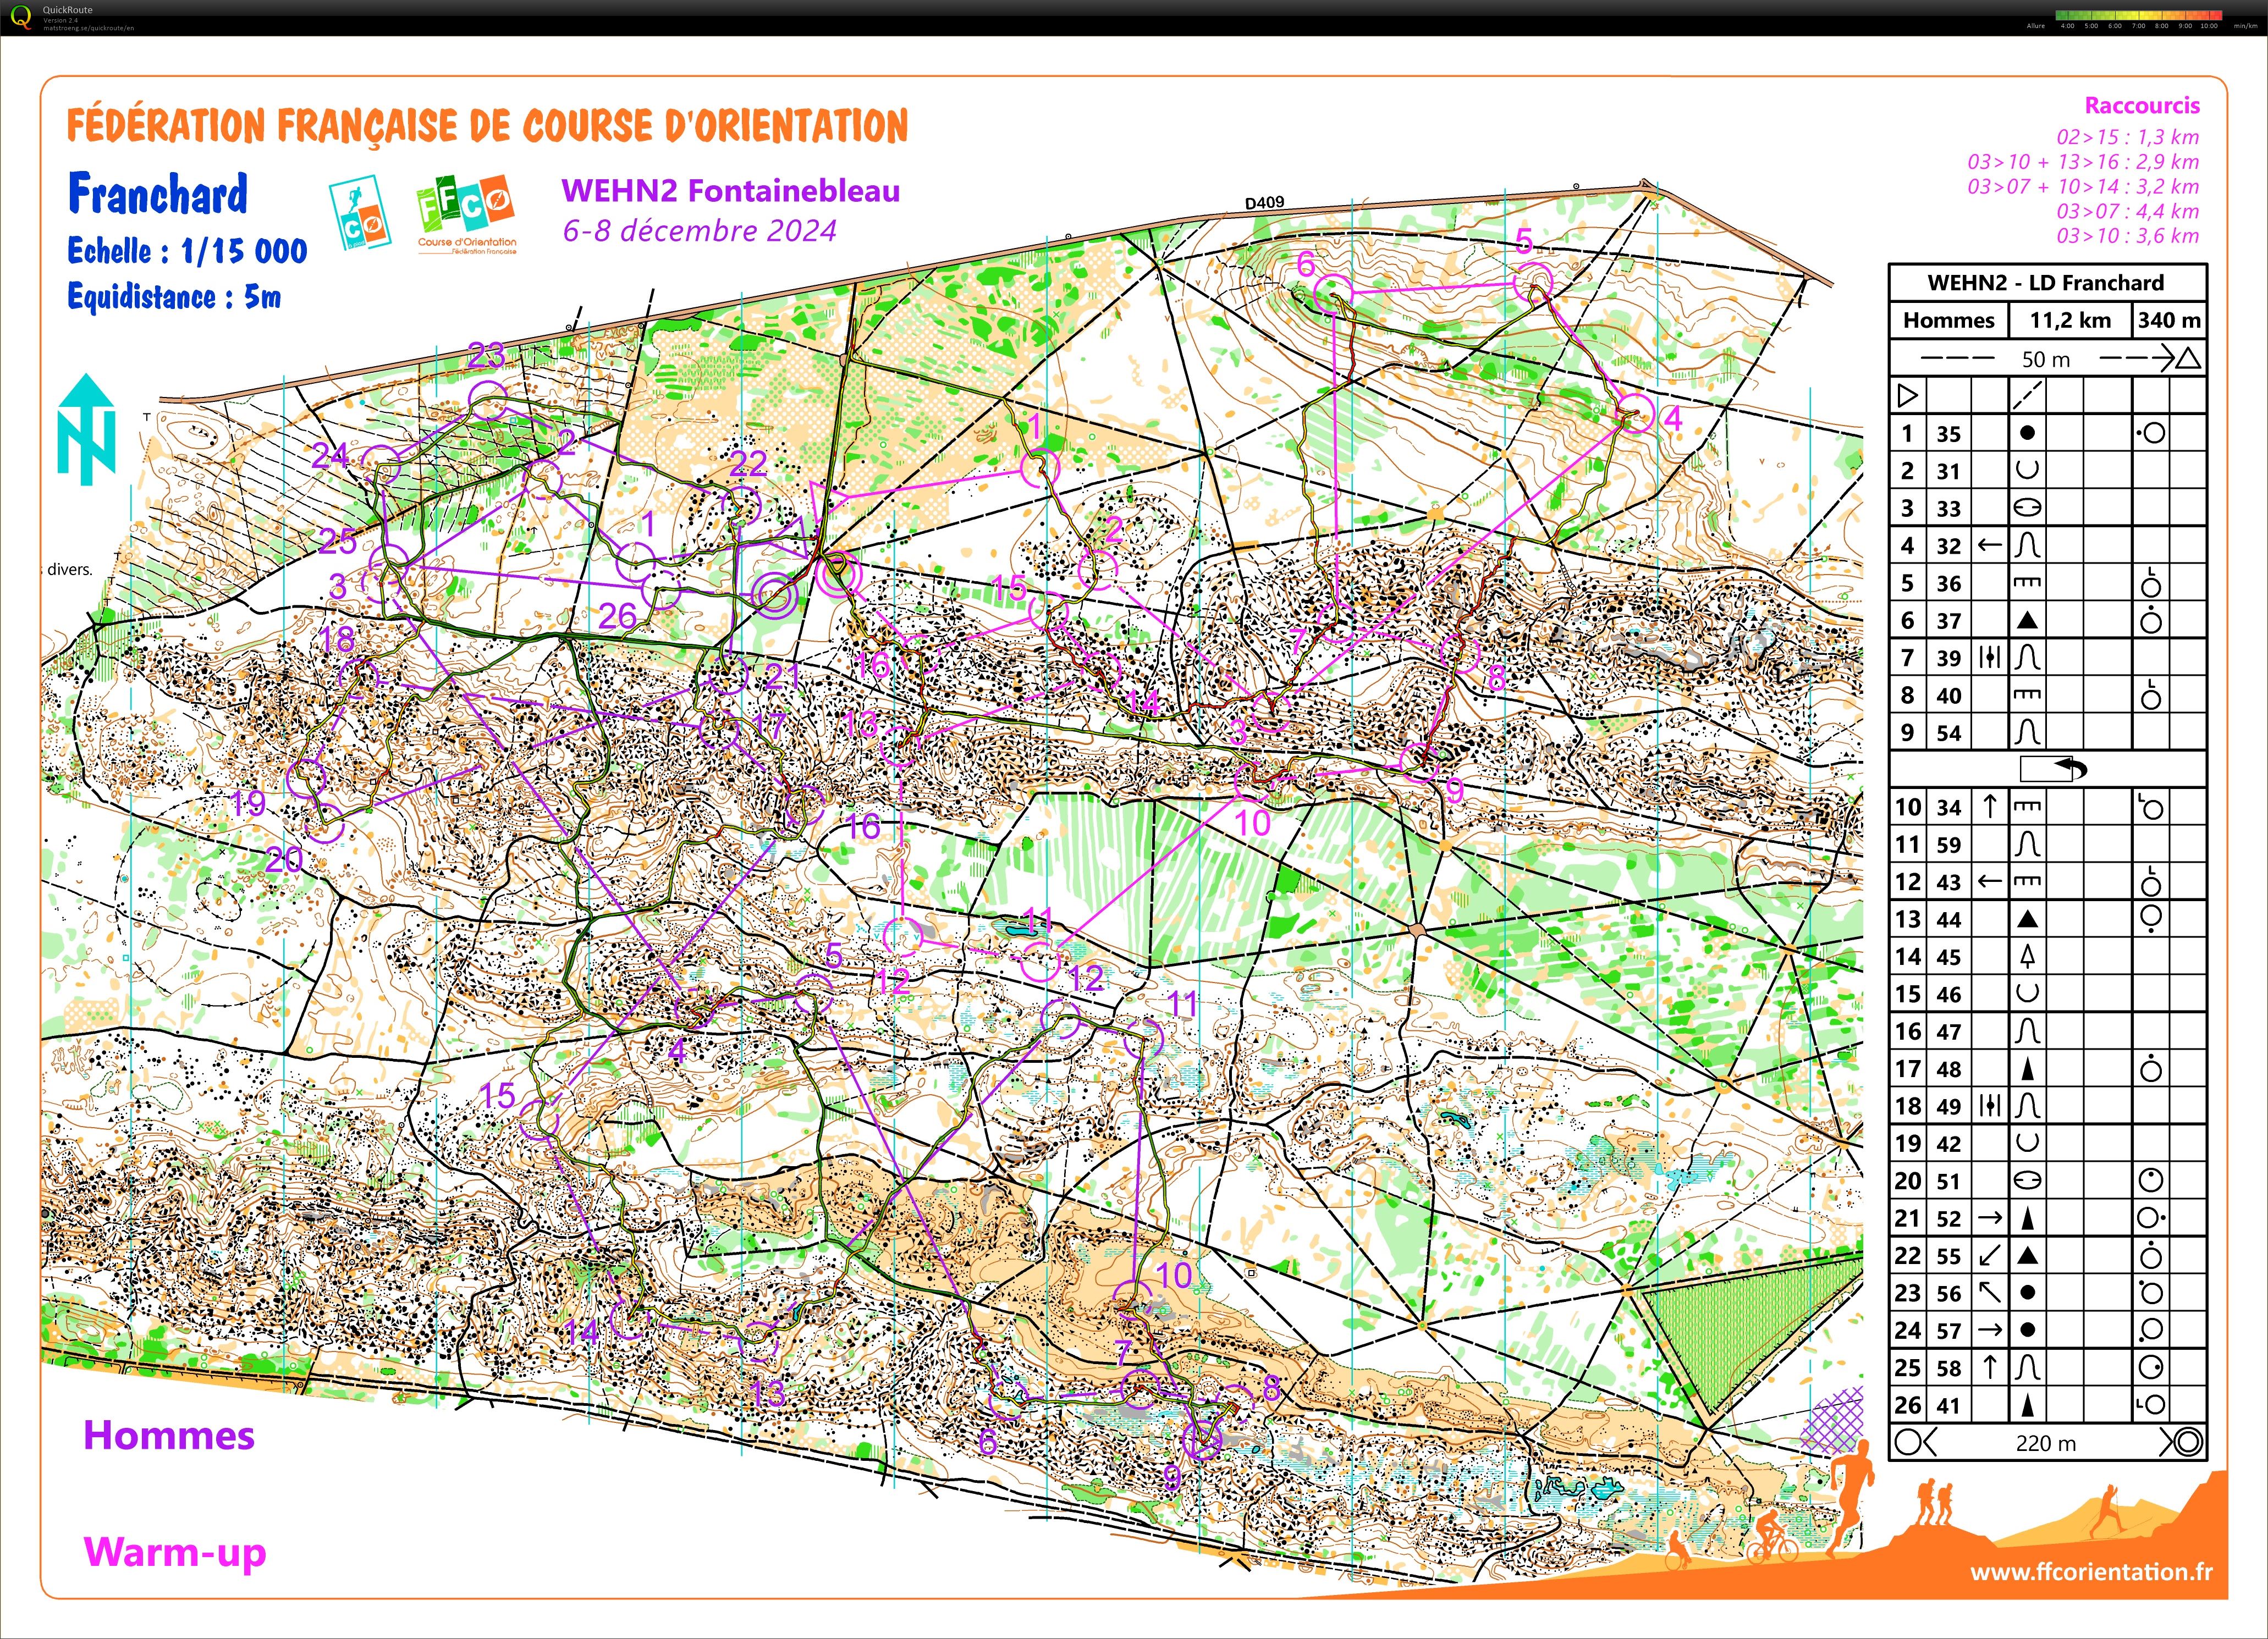2268x1639 pixels.
Task: Click the '02>15 : 1,3 km' shortcut line
Action: (x=2128, y=137)
